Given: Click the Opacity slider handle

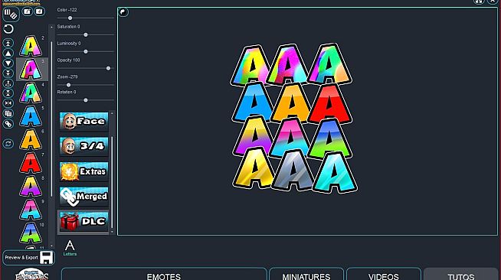Looking at the screenshot, I should coord(108,68).
